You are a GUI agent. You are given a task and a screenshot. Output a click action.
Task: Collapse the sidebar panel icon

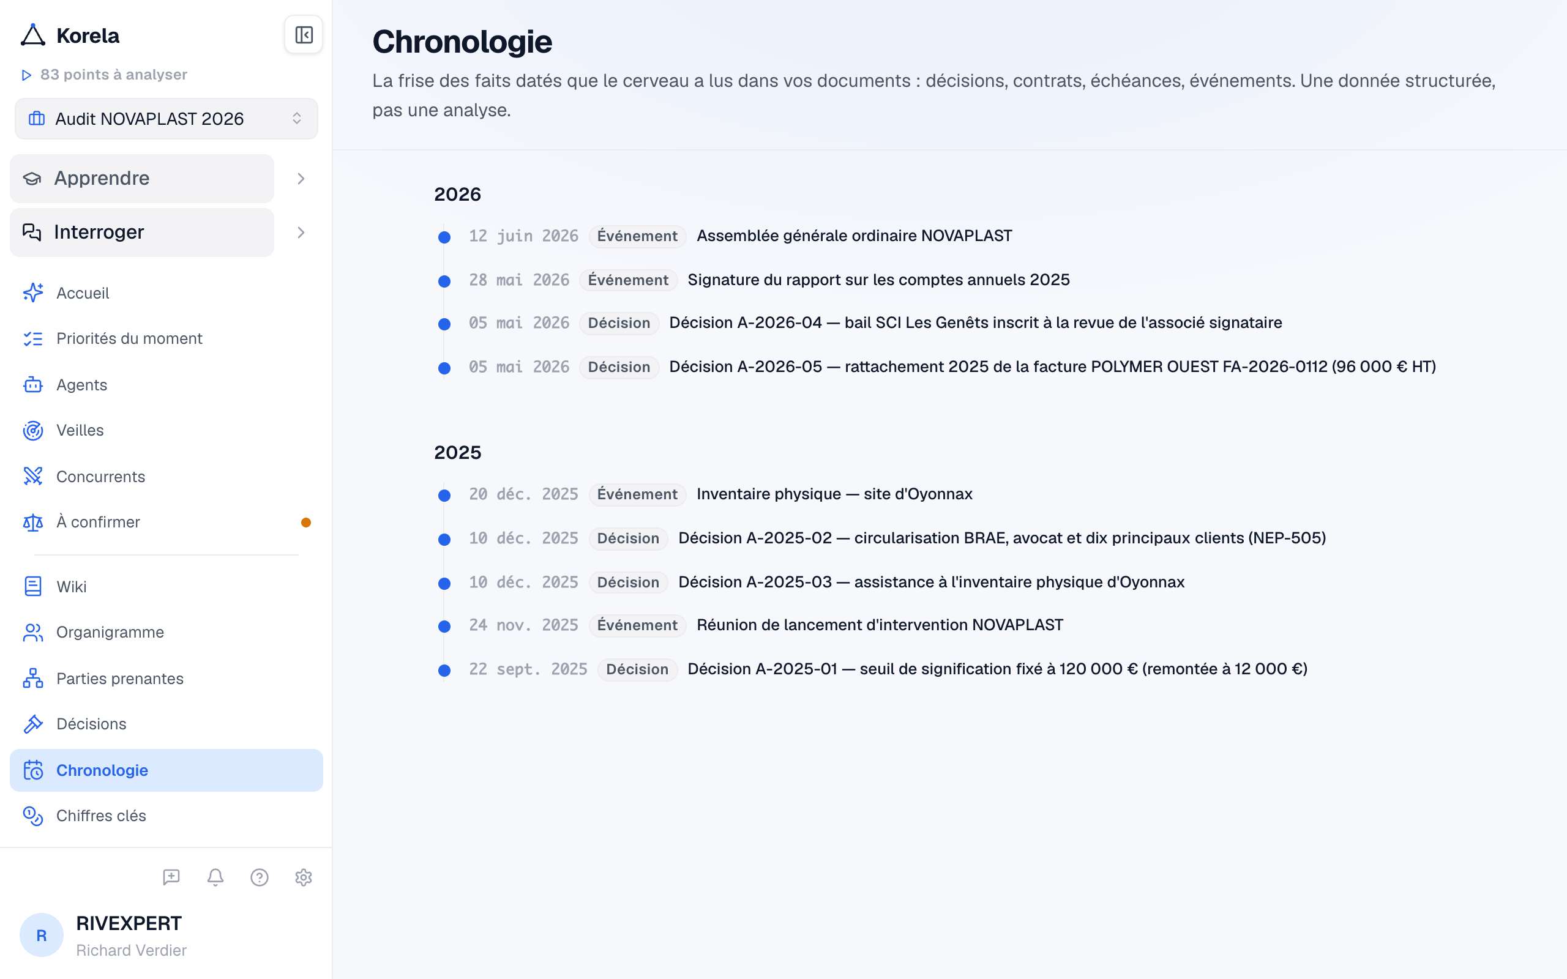coord(304,35)
